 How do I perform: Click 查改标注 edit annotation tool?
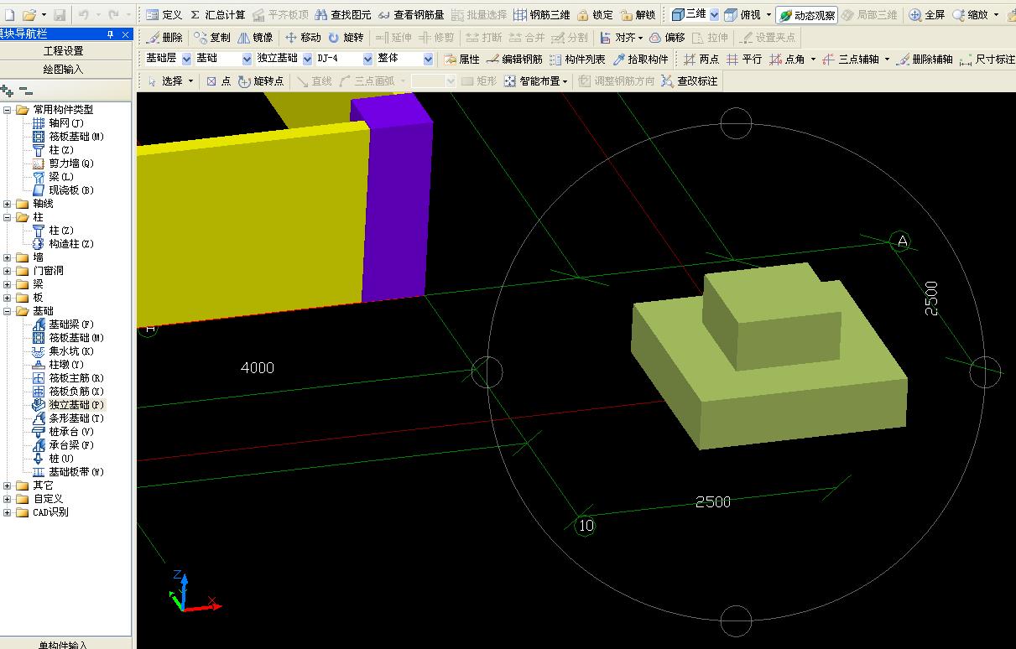point(690,81)
